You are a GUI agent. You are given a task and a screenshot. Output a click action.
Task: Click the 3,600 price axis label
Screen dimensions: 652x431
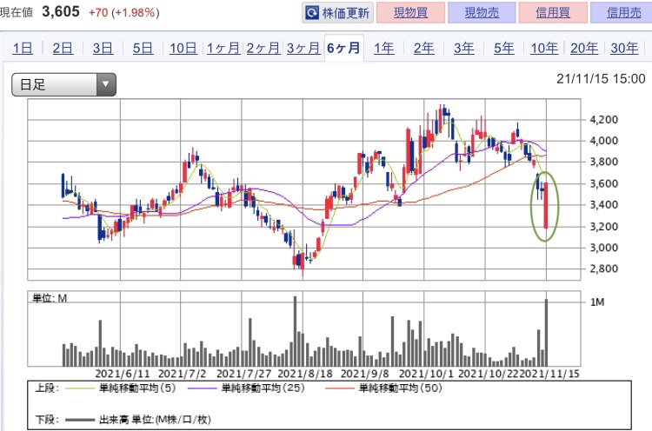point(604,183)
